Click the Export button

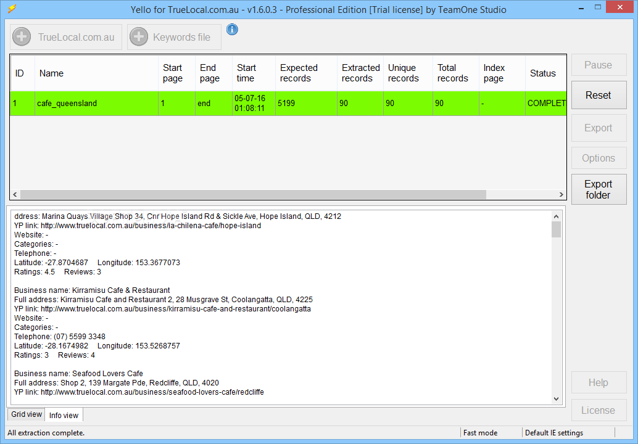coord(599,128)
